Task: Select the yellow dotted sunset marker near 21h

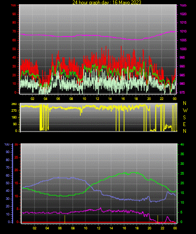Action: 158,219
